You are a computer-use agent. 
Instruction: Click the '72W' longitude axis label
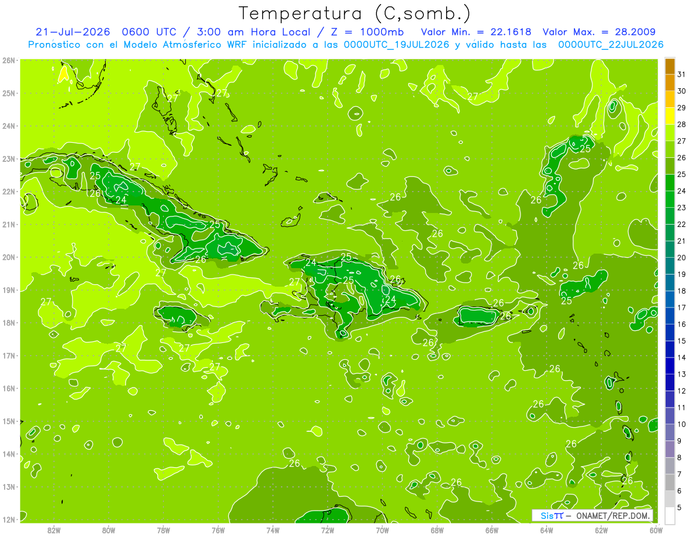(x=328, y=530)
